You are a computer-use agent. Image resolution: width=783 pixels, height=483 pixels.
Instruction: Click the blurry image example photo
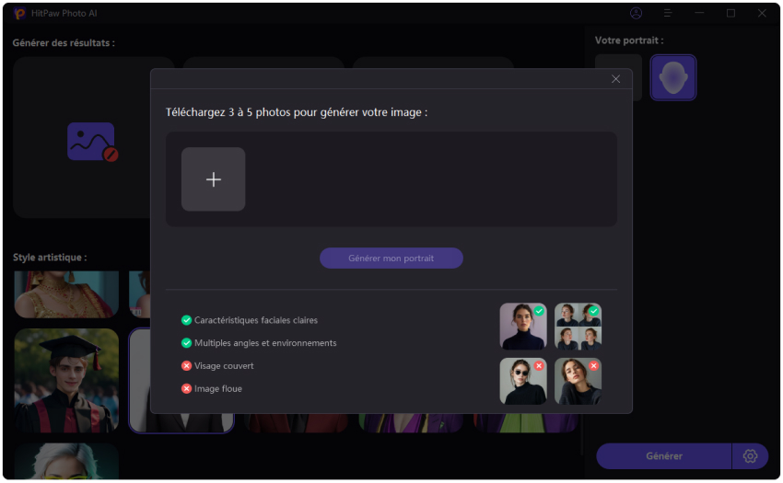point(578,381)
